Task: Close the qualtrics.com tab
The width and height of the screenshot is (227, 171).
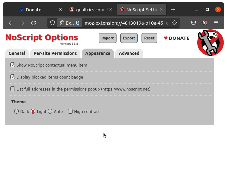Action: (x=111, y=9)
